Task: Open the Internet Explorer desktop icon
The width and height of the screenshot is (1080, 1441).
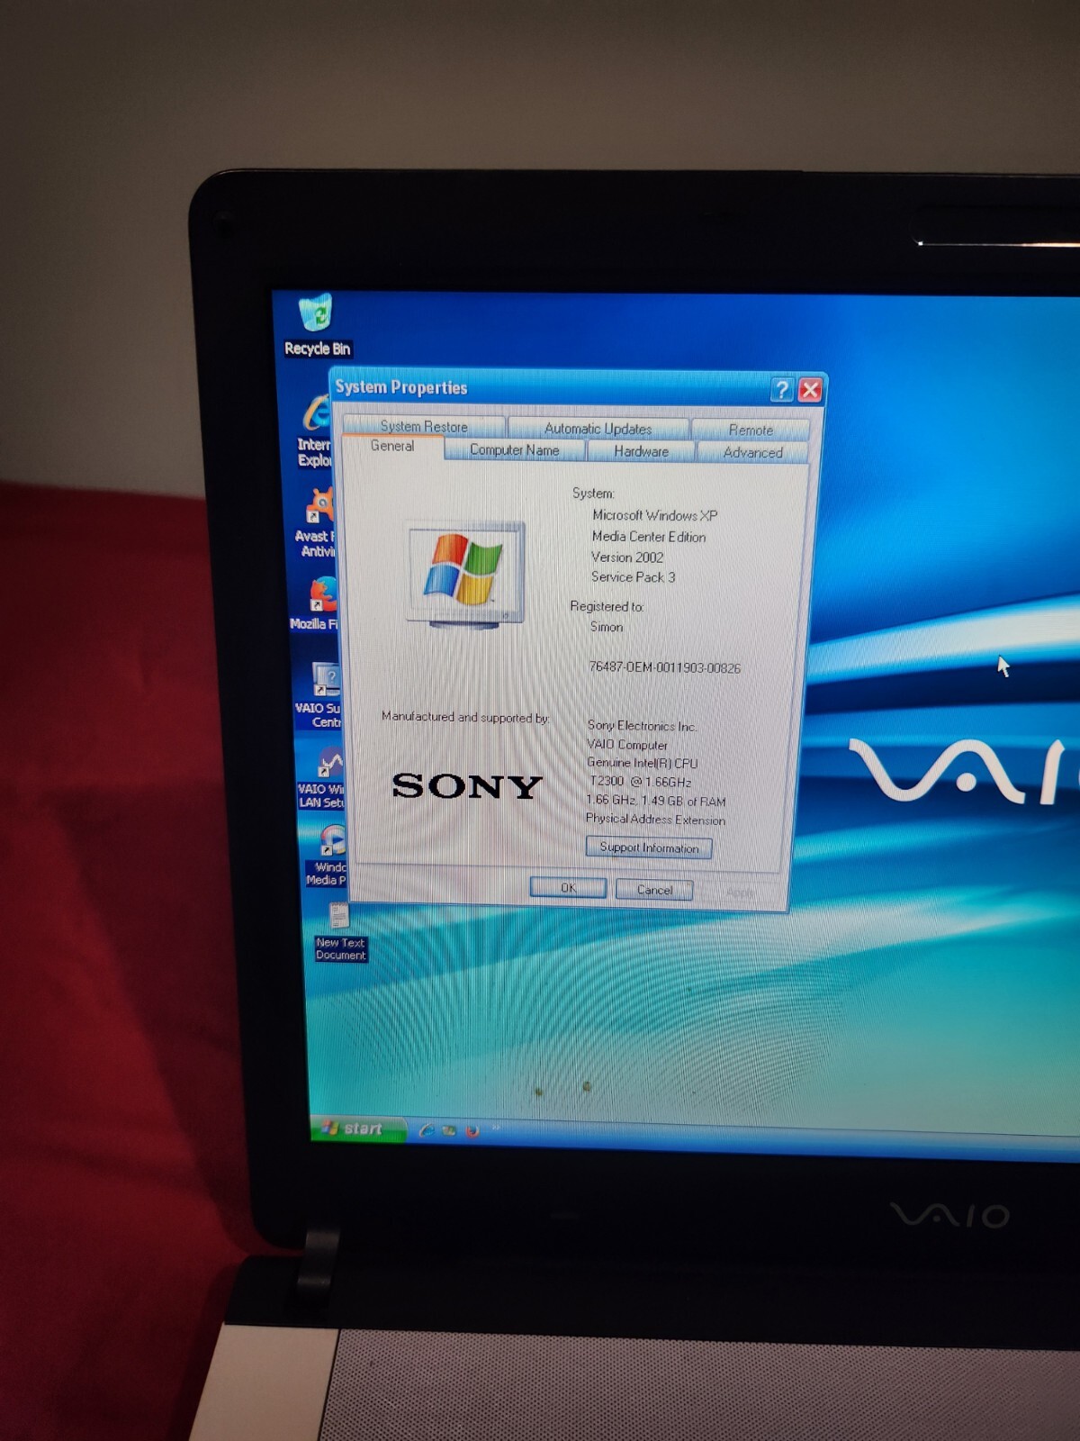Action: pyautogui.click(x=317, y=432)
